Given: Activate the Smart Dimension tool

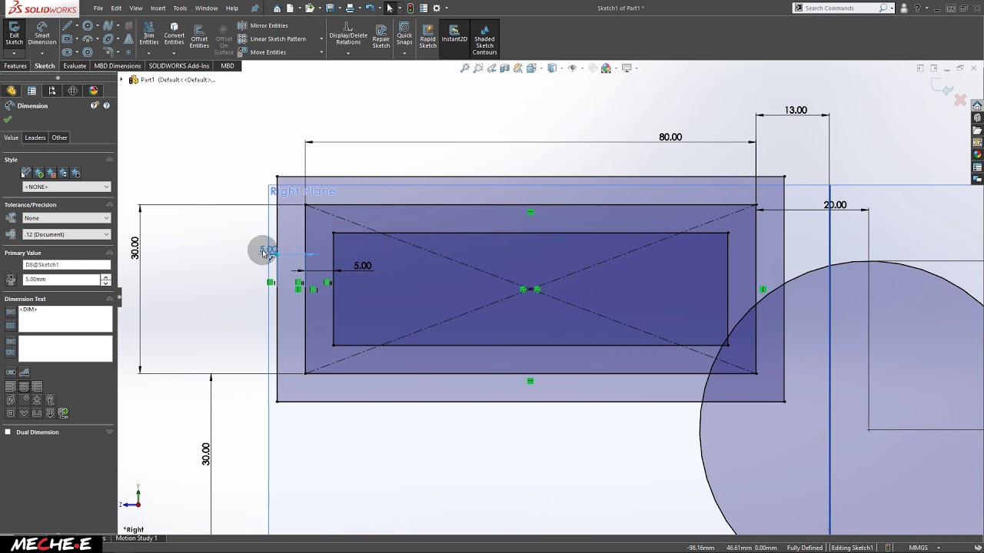Looking at the screenshot, I should click(42, 34).
